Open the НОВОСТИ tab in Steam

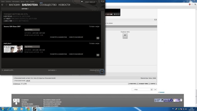coord(64,5)
